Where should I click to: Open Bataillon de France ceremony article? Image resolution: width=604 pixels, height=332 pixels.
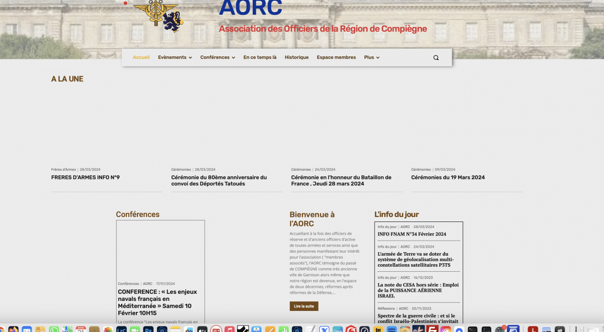[341, 180]
